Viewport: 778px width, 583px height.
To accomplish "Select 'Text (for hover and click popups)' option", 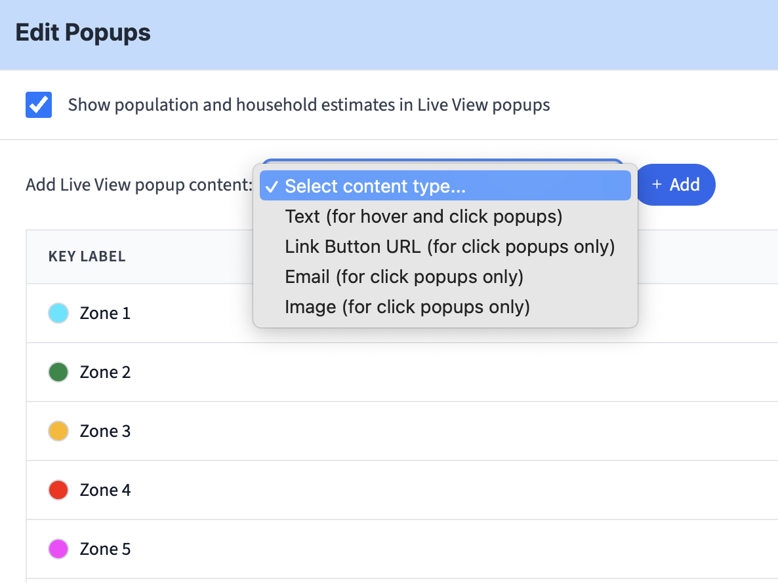I will (x=423, y=217).
